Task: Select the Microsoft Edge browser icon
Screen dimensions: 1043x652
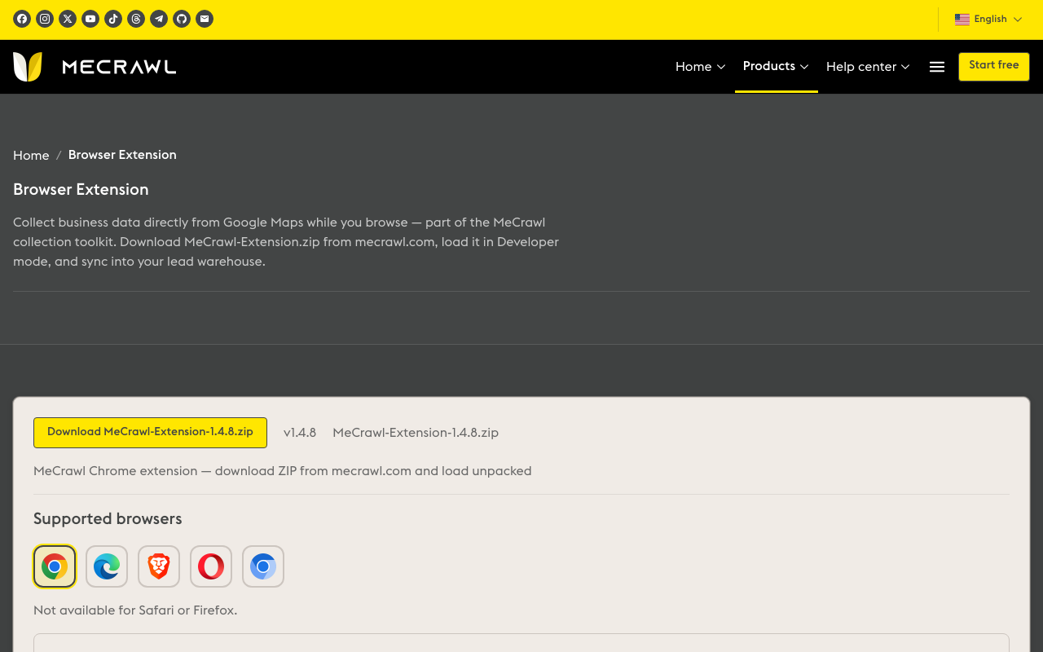Action: pos(107,566)
